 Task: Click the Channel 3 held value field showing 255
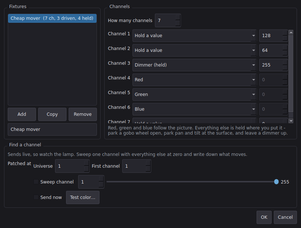click(x=273, y=65)
